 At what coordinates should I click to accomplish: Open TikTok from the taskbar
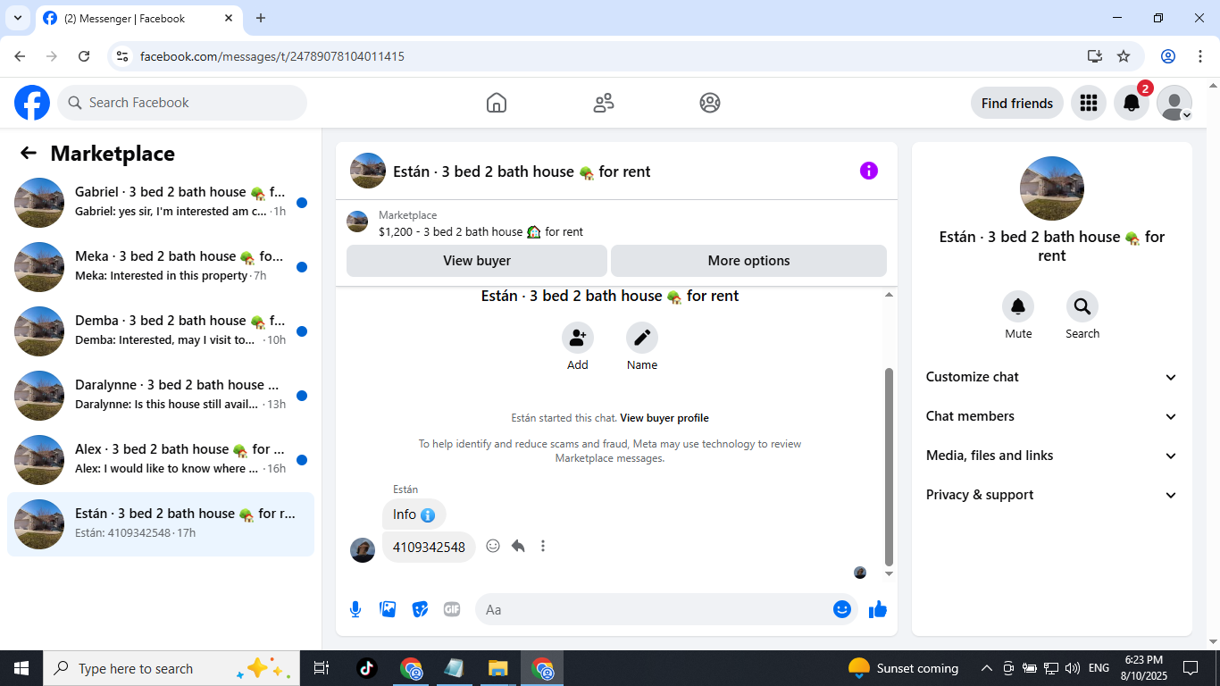click(367, 668)
